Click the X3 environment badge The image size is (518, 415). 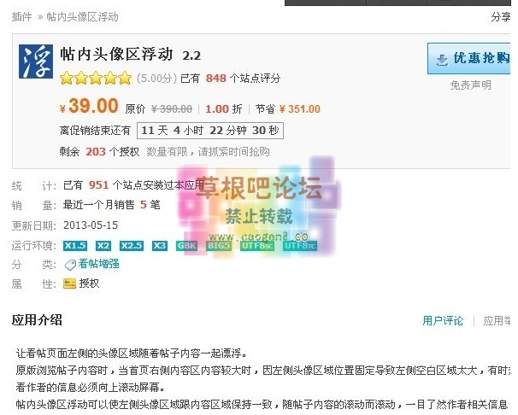click(160, 246)
